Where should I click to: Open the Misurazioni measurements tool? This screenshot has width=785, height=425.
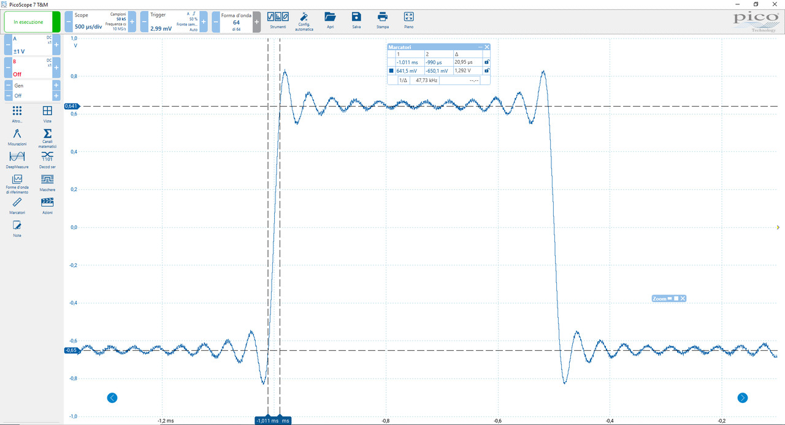click(17, 137)
